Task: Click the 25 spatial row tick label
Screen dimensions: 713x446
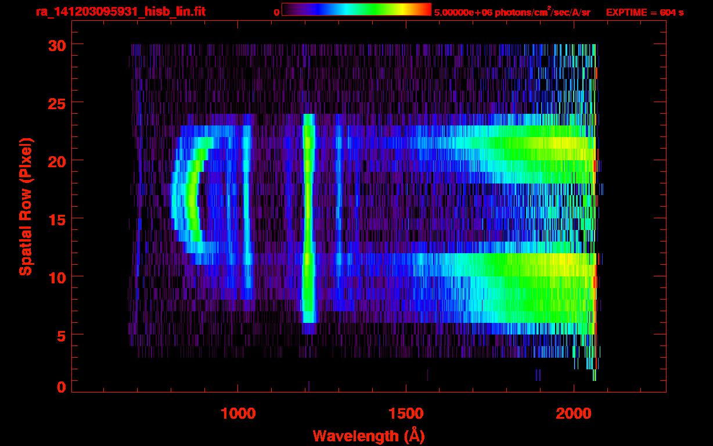Action: click(x=56, y=103)
